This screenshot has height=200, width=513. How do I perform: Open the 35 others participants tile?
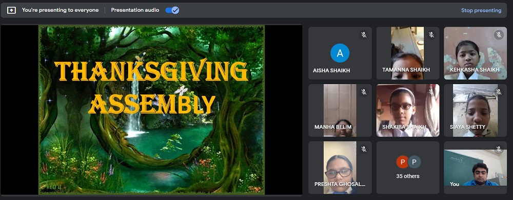point(408,168)
